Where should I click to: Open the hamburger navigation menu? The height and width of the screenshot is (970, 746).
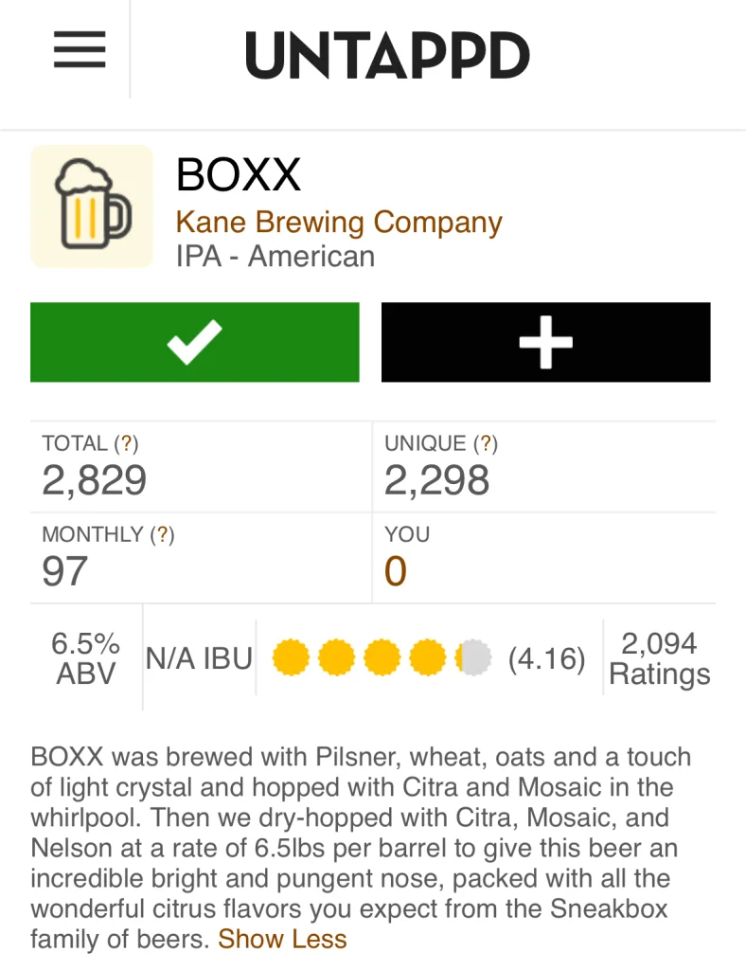click(x=80, y=50)
